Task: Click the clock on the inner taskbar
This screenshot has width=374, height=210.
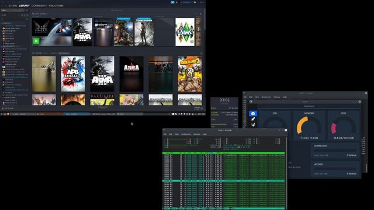Action: coord(201,114)
